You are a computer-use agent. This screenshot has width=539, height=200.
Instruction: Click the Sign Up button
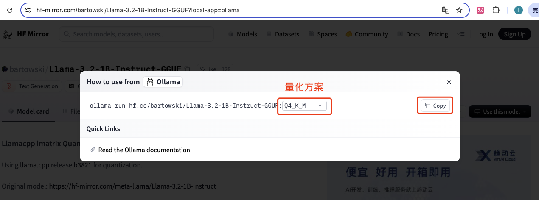coord(515,34)
